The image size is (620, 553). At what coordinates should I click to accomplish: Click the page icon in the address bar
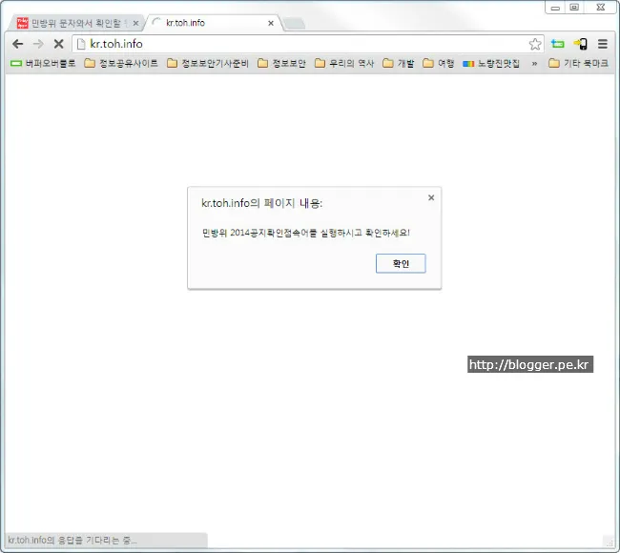coord(81,44)
